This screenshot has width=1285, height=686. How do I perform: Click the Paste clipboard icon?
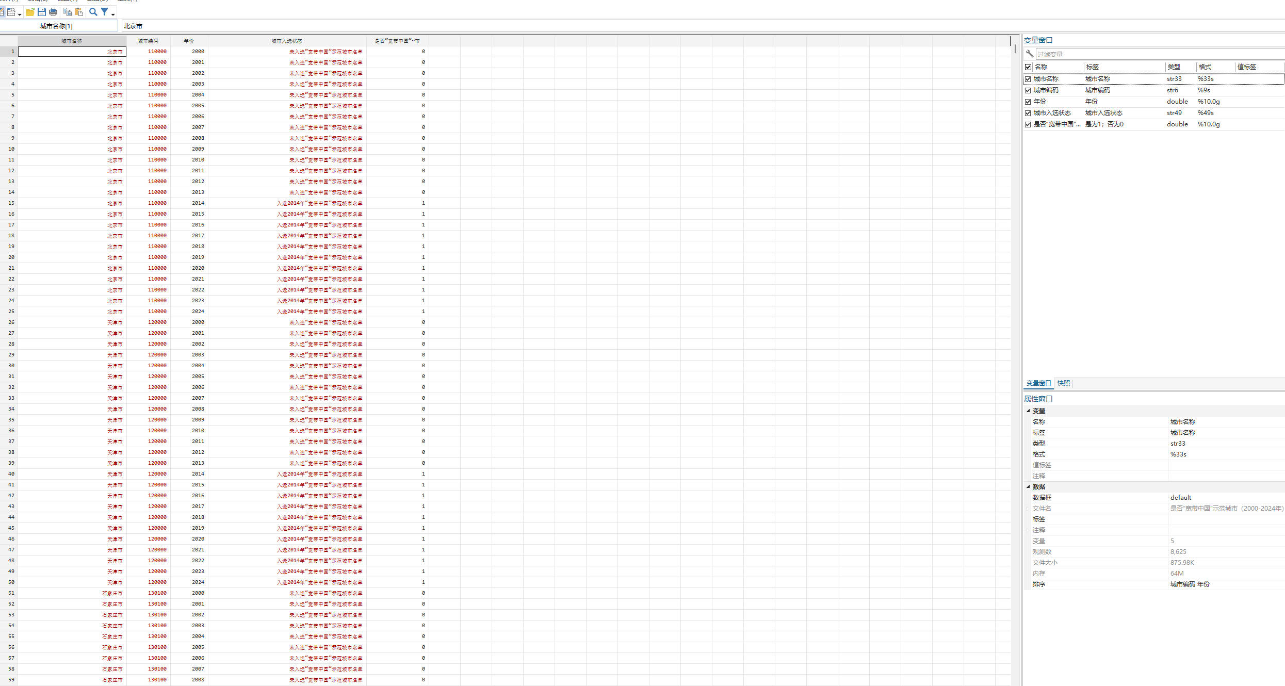[x=79, y=12]
